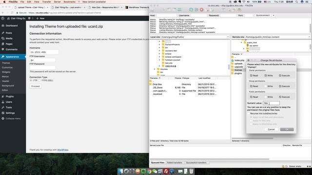
Task: Click FileZilla disconnect toolbar icon
Action: (x=207, y=10)
